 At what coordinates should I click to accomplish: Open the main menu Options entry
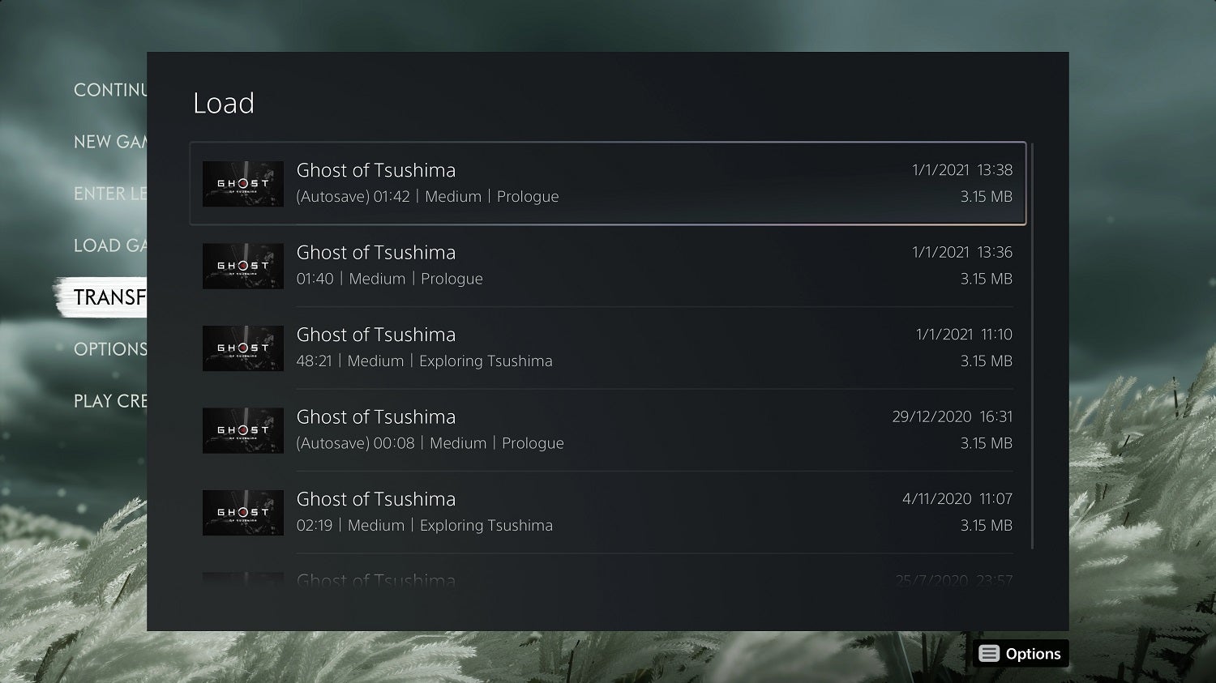point(110,349)
